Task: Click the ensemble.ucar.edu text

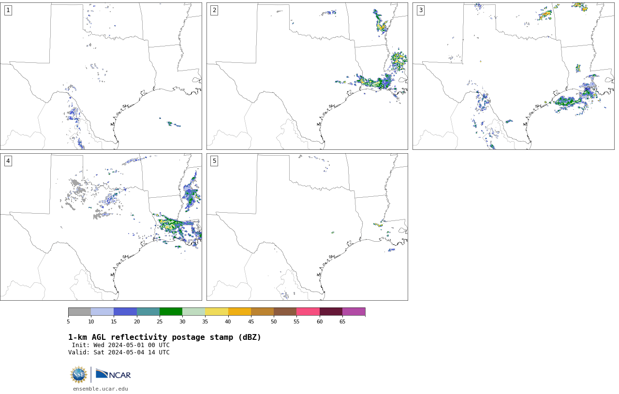Action: pos(101,389)
